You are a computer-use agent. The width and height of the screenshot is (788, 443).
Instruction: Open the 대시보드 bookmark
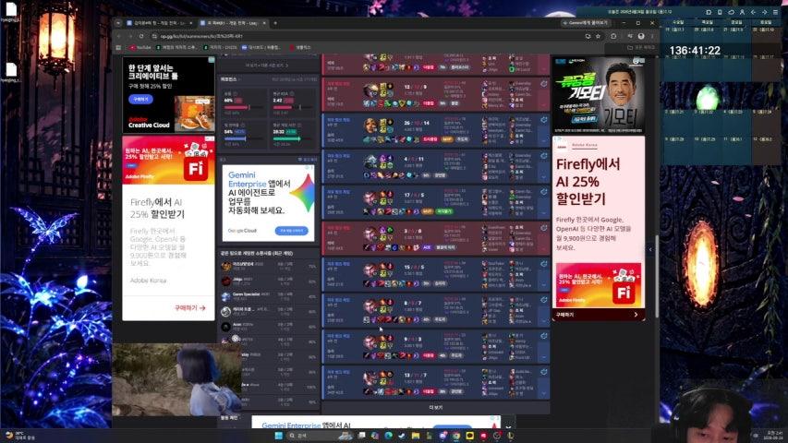[261, 47]
